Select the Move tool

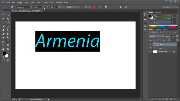pyautogui.click(x=8, y=15)
